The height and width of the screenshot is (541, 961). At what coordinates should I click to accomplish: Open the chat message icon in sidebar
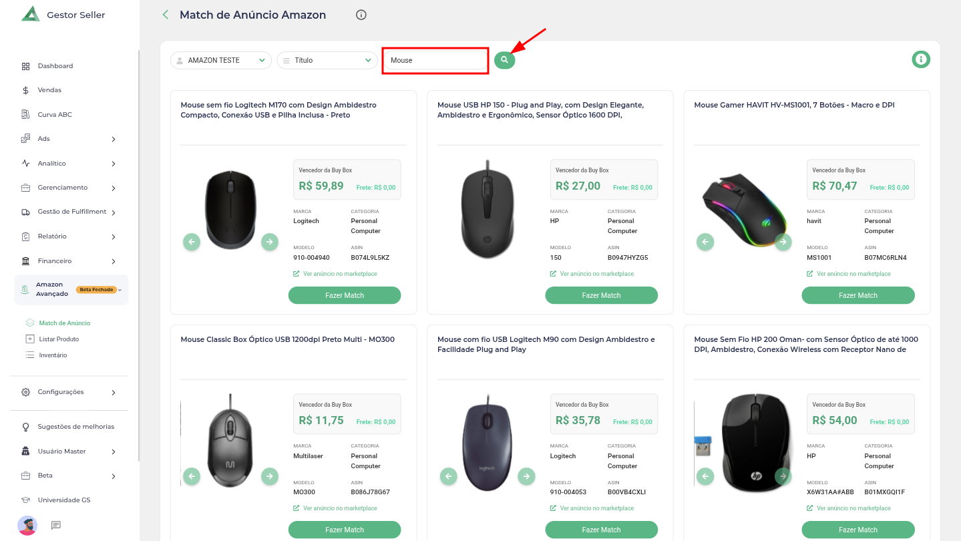(56, 525)
